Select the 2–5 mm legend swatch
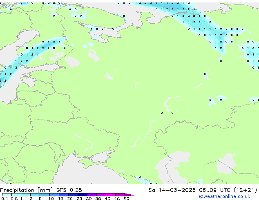 point(35,195)
